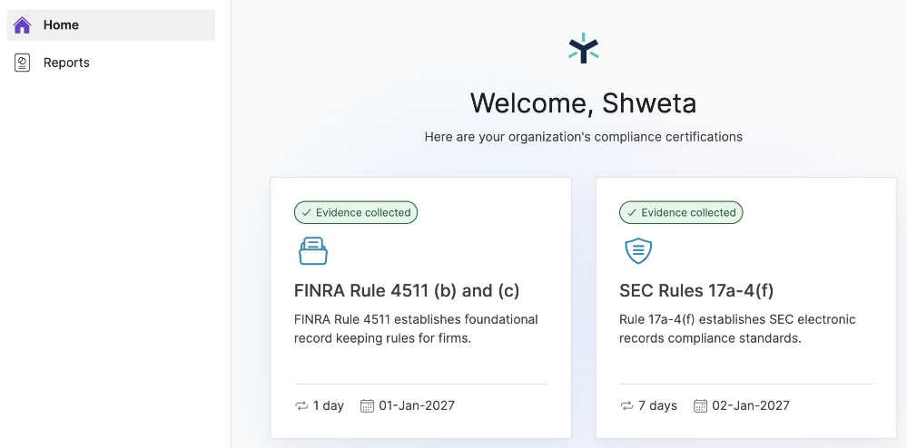Click Evidence collected badge on FINRA card
This screenshot has height=448, width=907.
(x=356, y=212)
